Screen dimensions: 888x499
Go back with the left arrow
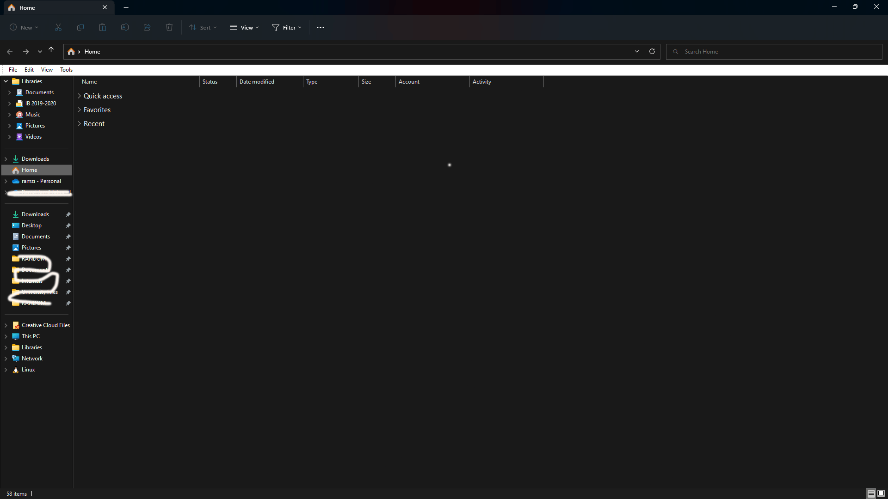[x=10, y=52]
